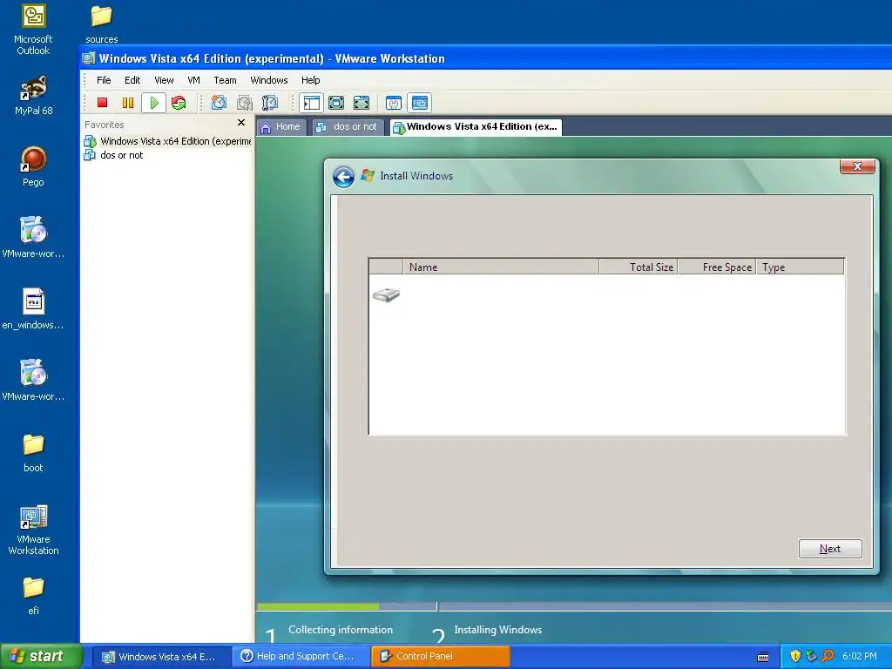Toggle the sidebar view toolbar icon

[311, 103]
